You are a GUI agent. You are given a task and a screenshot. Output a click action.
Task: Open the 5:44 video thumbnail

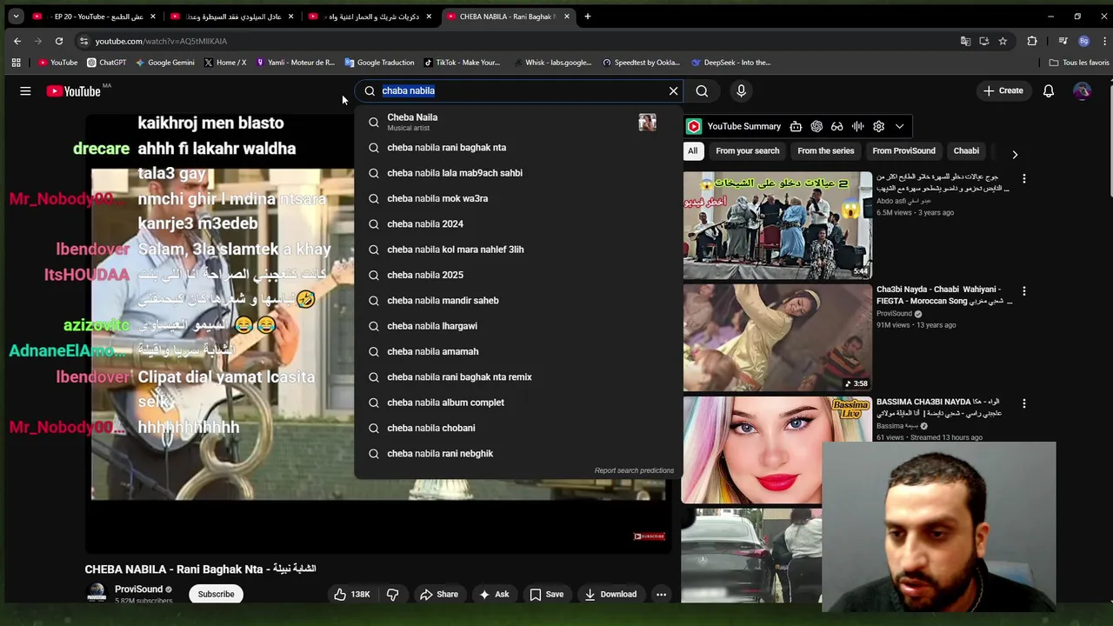point(777,225)
